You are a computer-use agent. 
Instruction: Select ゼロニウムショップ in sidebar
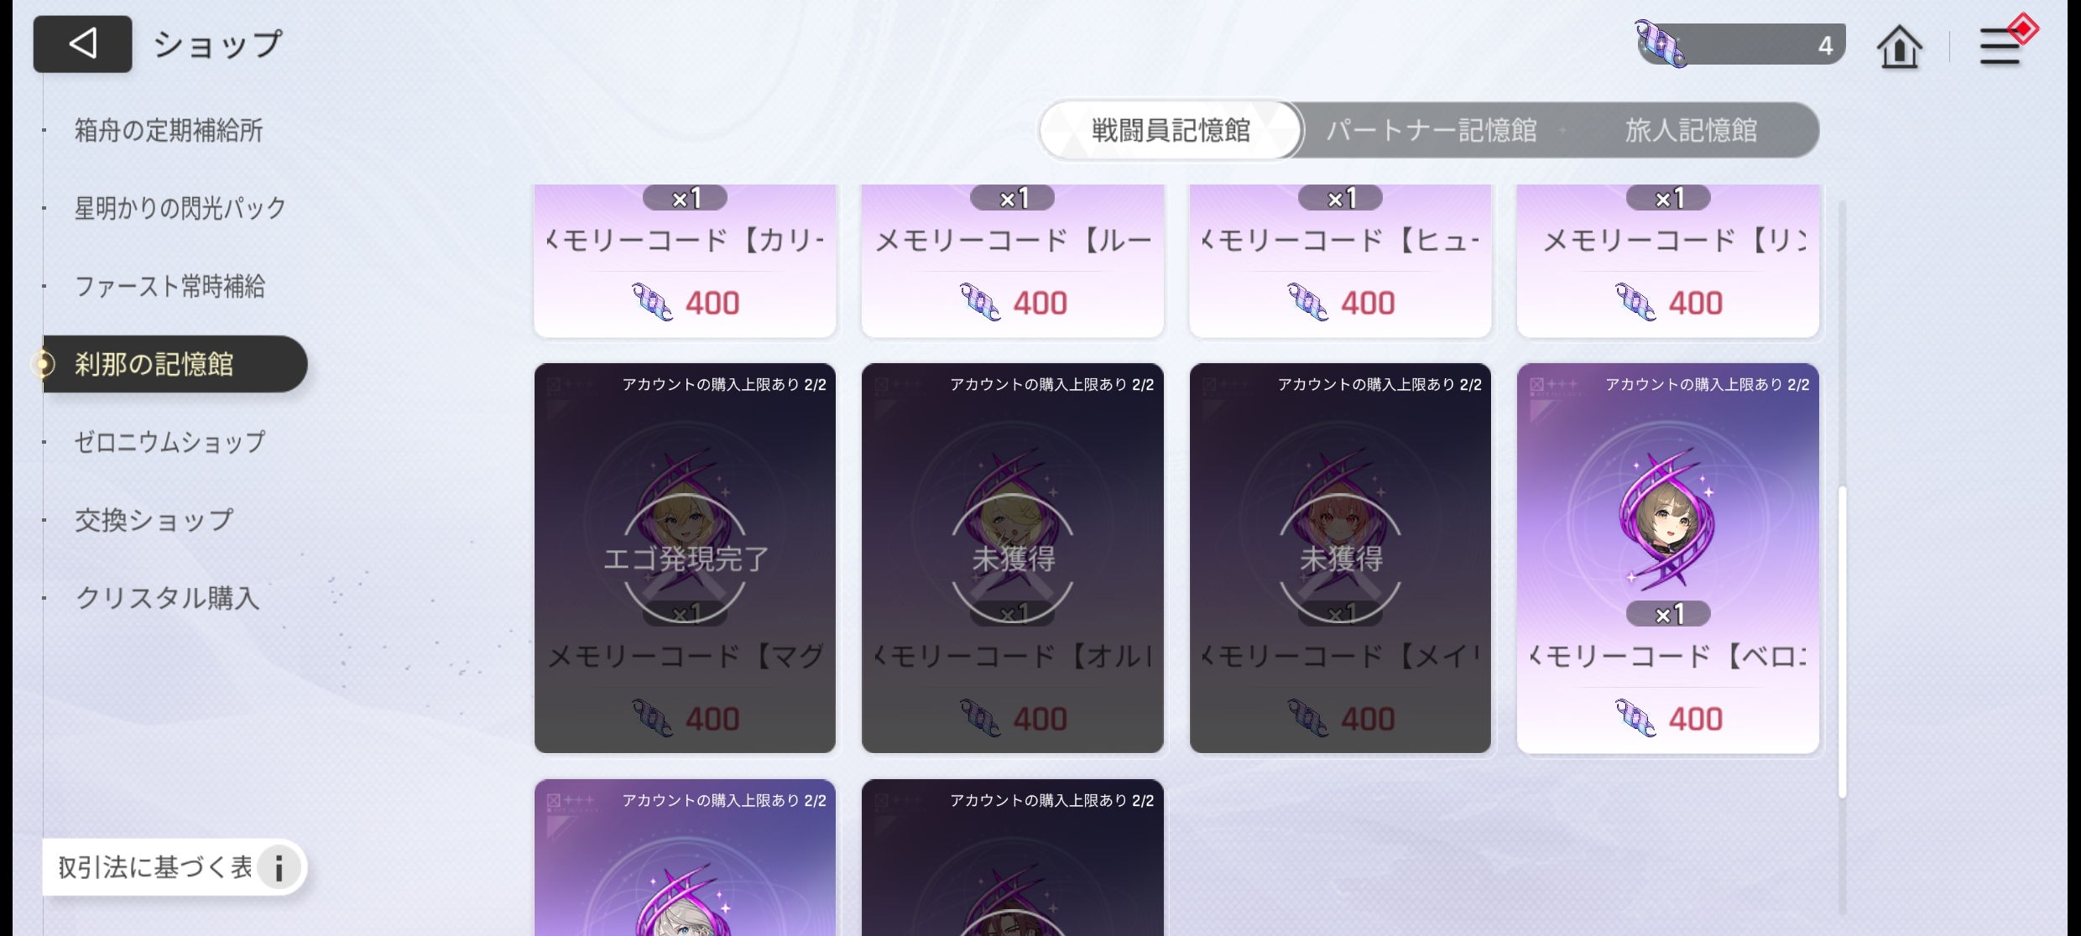click(x=170, y=442)
